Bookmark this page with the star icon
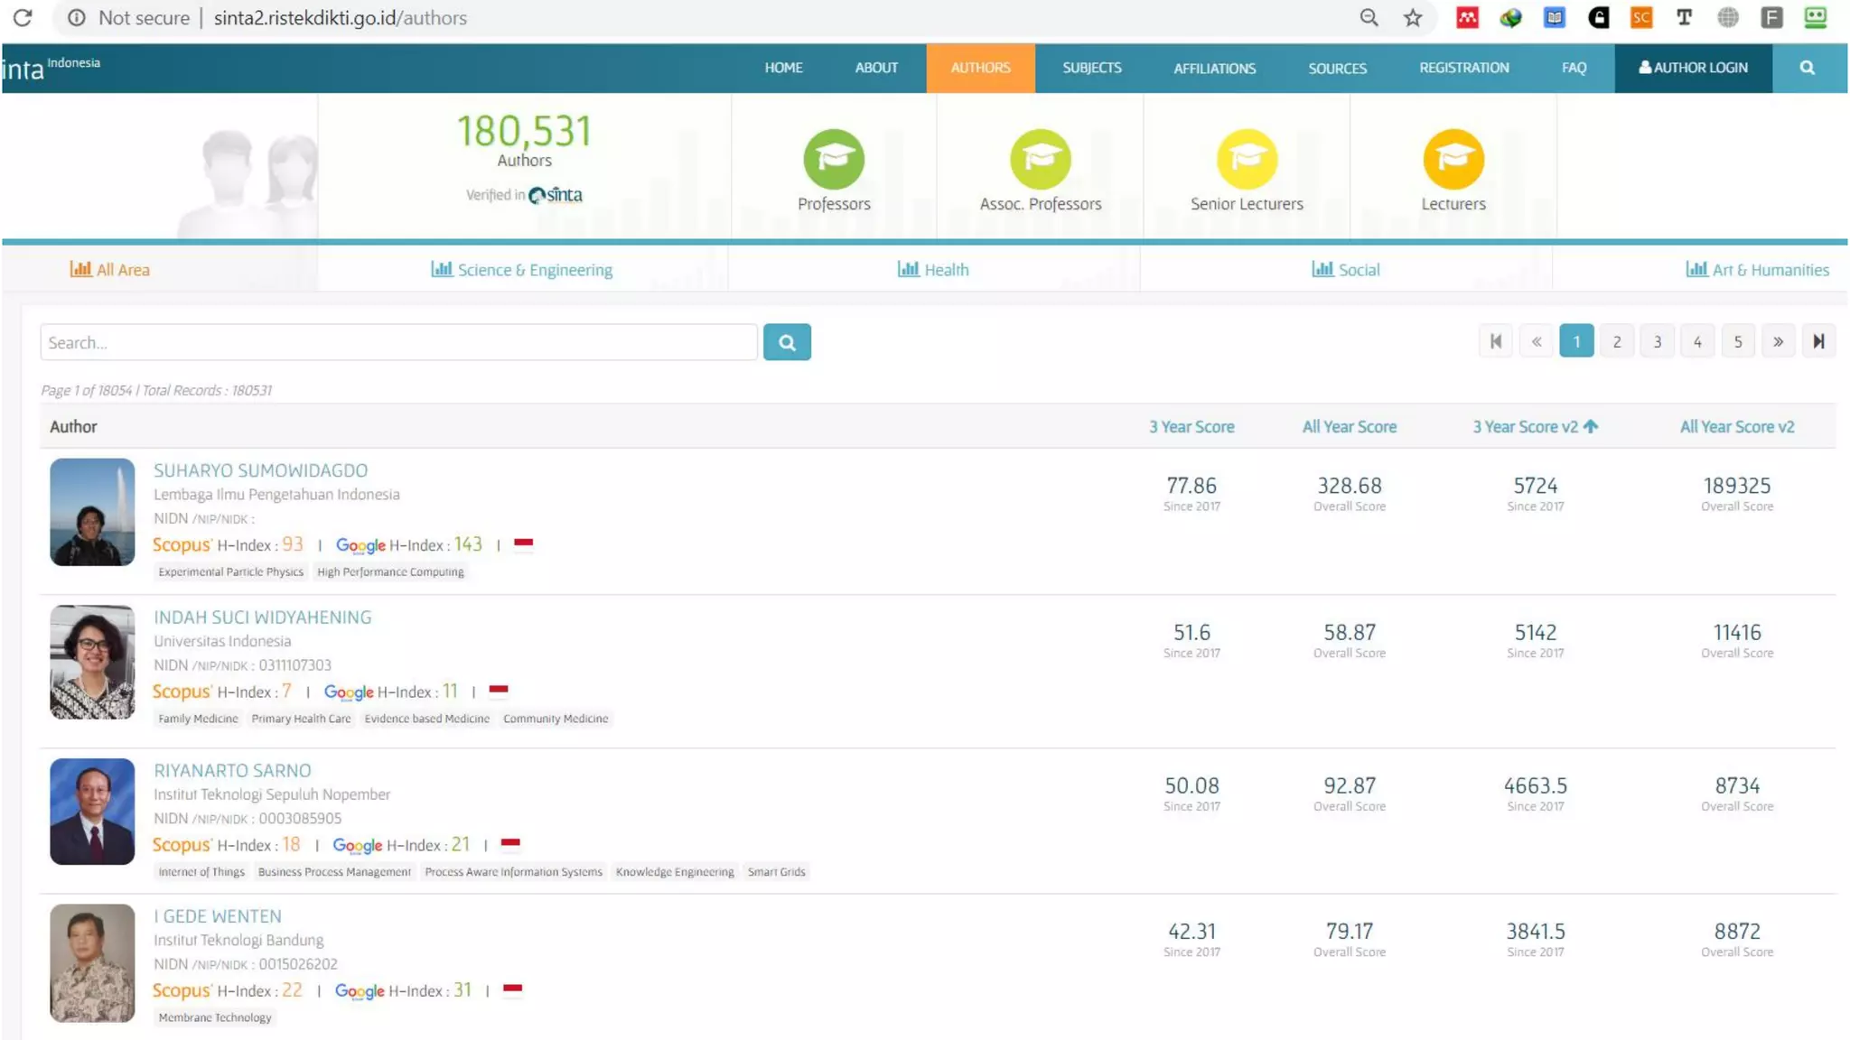The image size is (1850, 1040). click(1413, 18)
